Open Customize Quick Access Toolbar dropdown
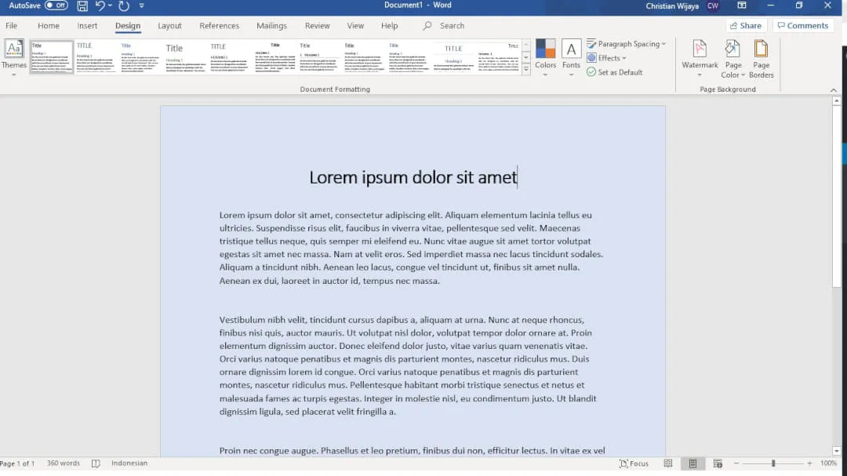This screenshot has height=476, width=847. pyautogui.click(x=141, y=6)
